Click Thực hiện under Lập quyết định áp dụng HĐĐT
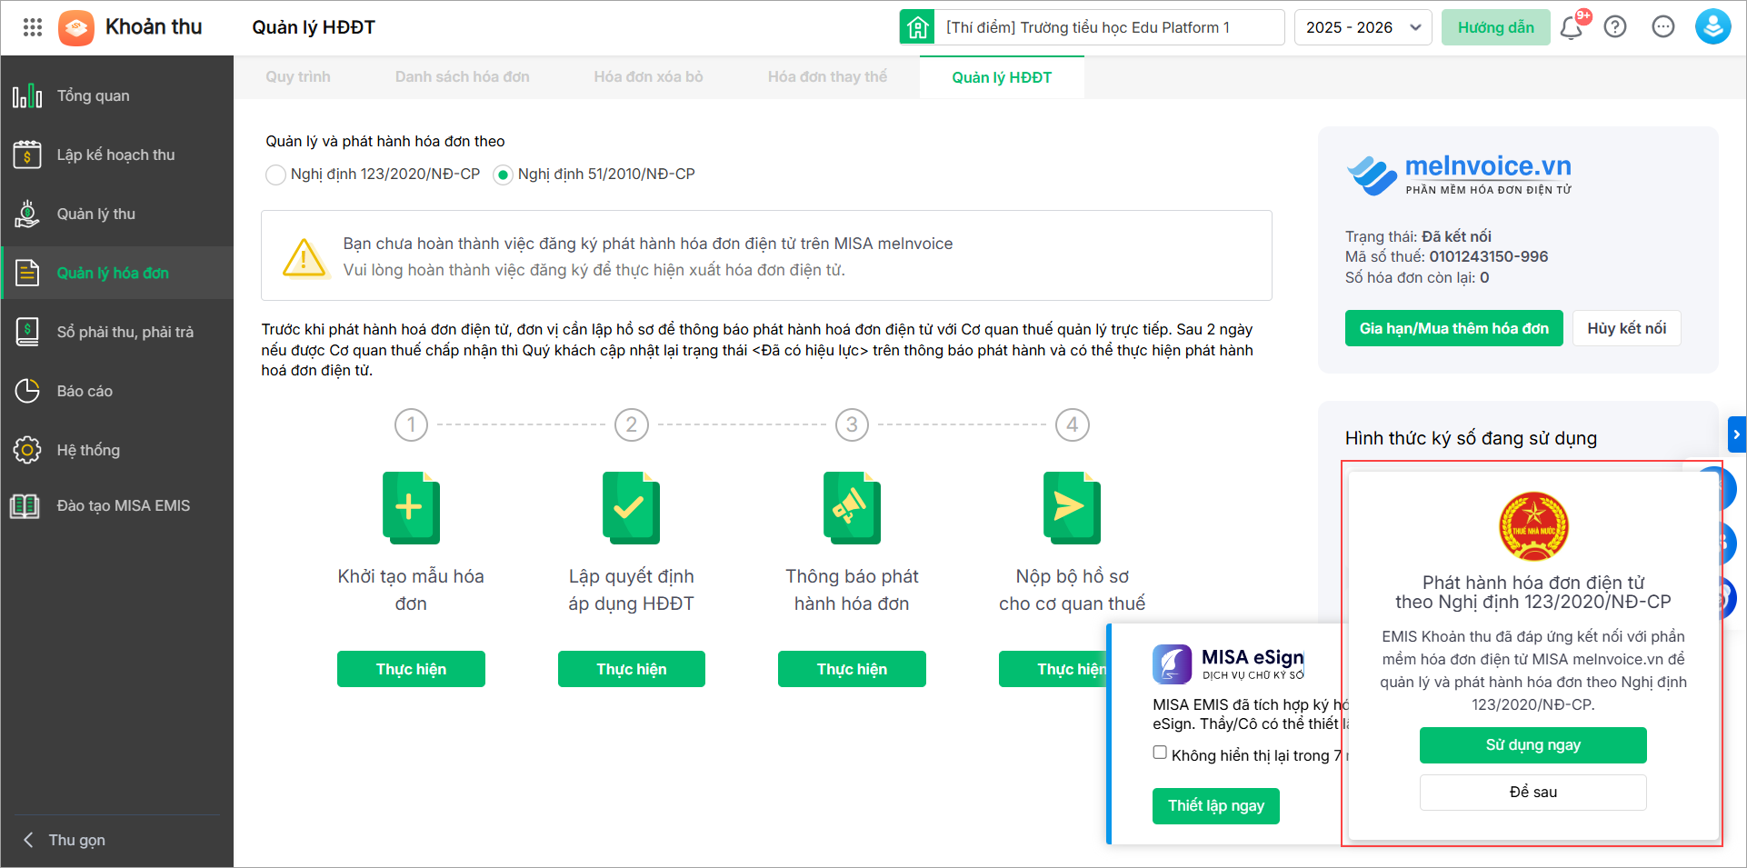 (631, 669)
